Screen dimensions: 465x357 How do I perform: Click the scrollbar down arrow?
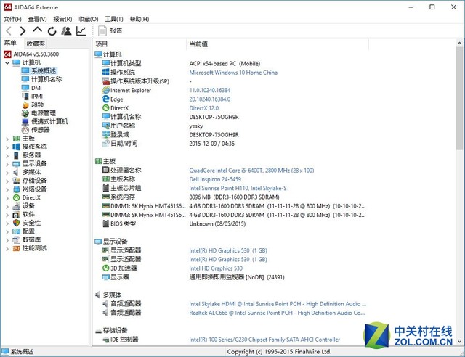(459, 342)
